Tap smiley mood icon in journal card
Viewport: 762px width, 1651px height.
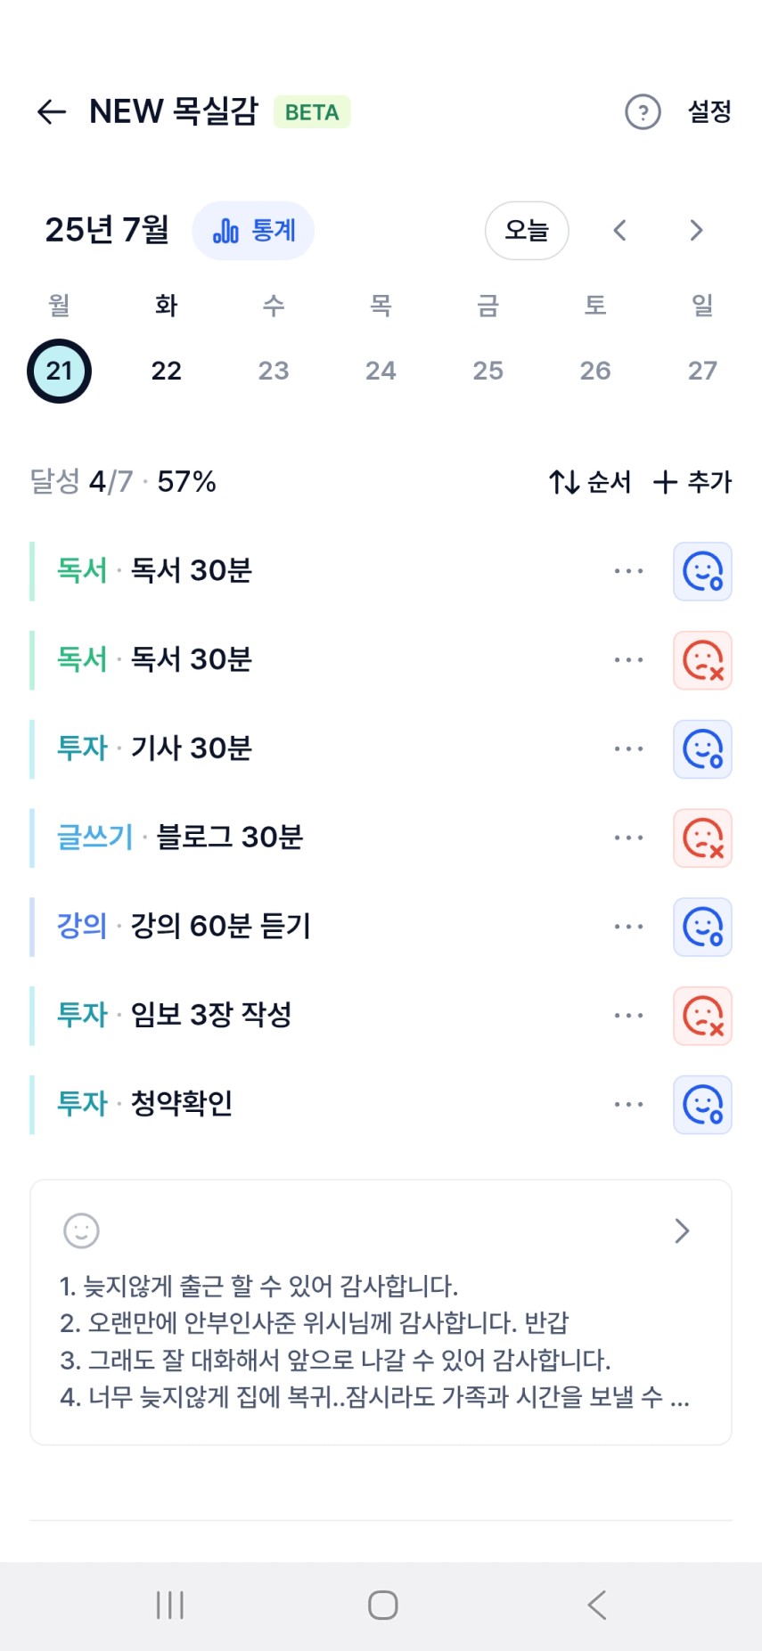(x=81, y=1230)
